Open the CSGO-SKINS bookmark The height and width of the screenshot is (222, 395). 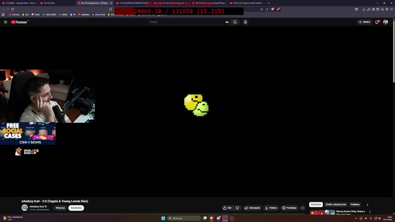click(49, 14)
